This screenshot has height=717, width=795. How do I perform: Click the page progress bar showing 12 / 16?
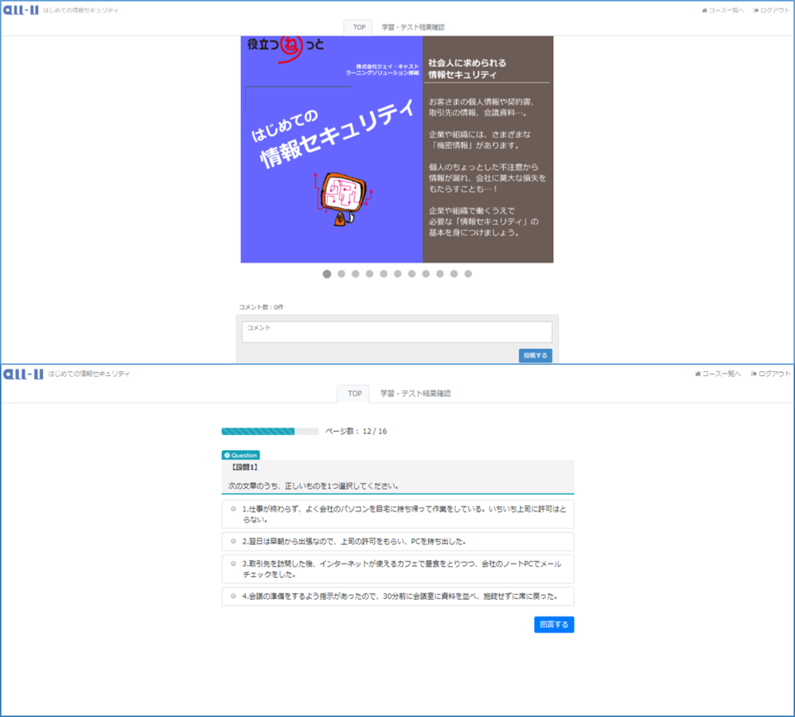(270, 431)
